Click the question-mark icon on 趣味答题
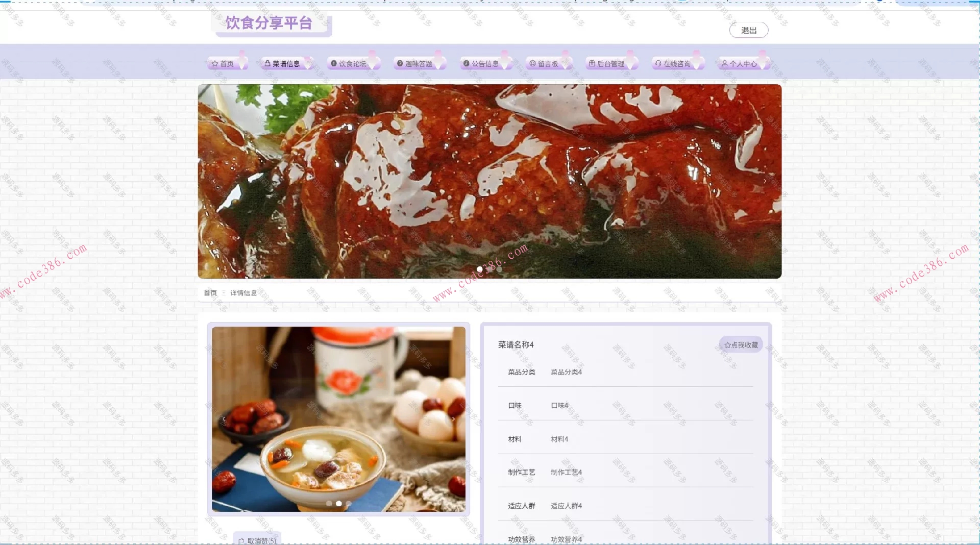Viewport: 980px width, 545px height. 400,63
